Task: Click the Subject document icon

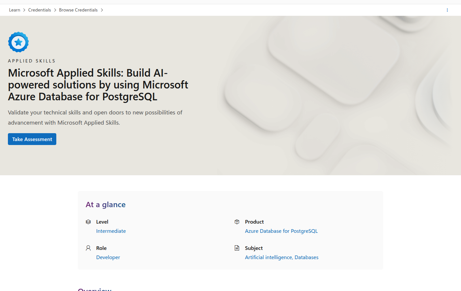Action: click(237, 248)
